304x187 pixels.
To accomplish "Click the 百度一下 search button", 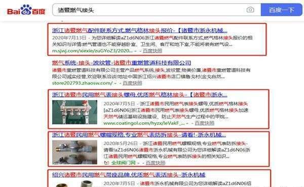I will (x=282, y=10).
